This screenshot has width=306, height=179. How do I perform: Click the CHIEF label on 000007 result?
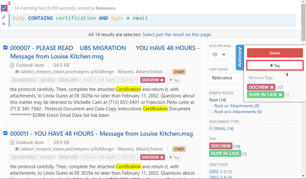[179, 72]
